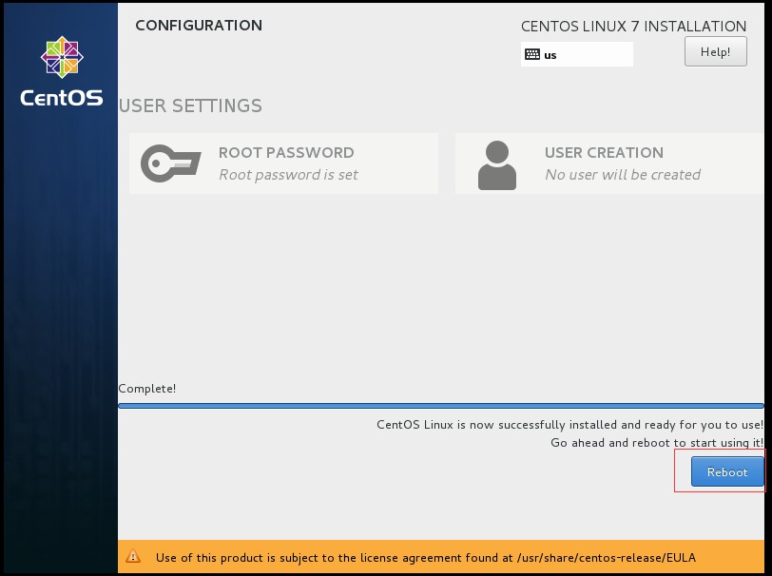The height and width of the screenshot is (576, 772).
Task: Open the ROOT PASSWORD heading
Action: pos(286,153)
